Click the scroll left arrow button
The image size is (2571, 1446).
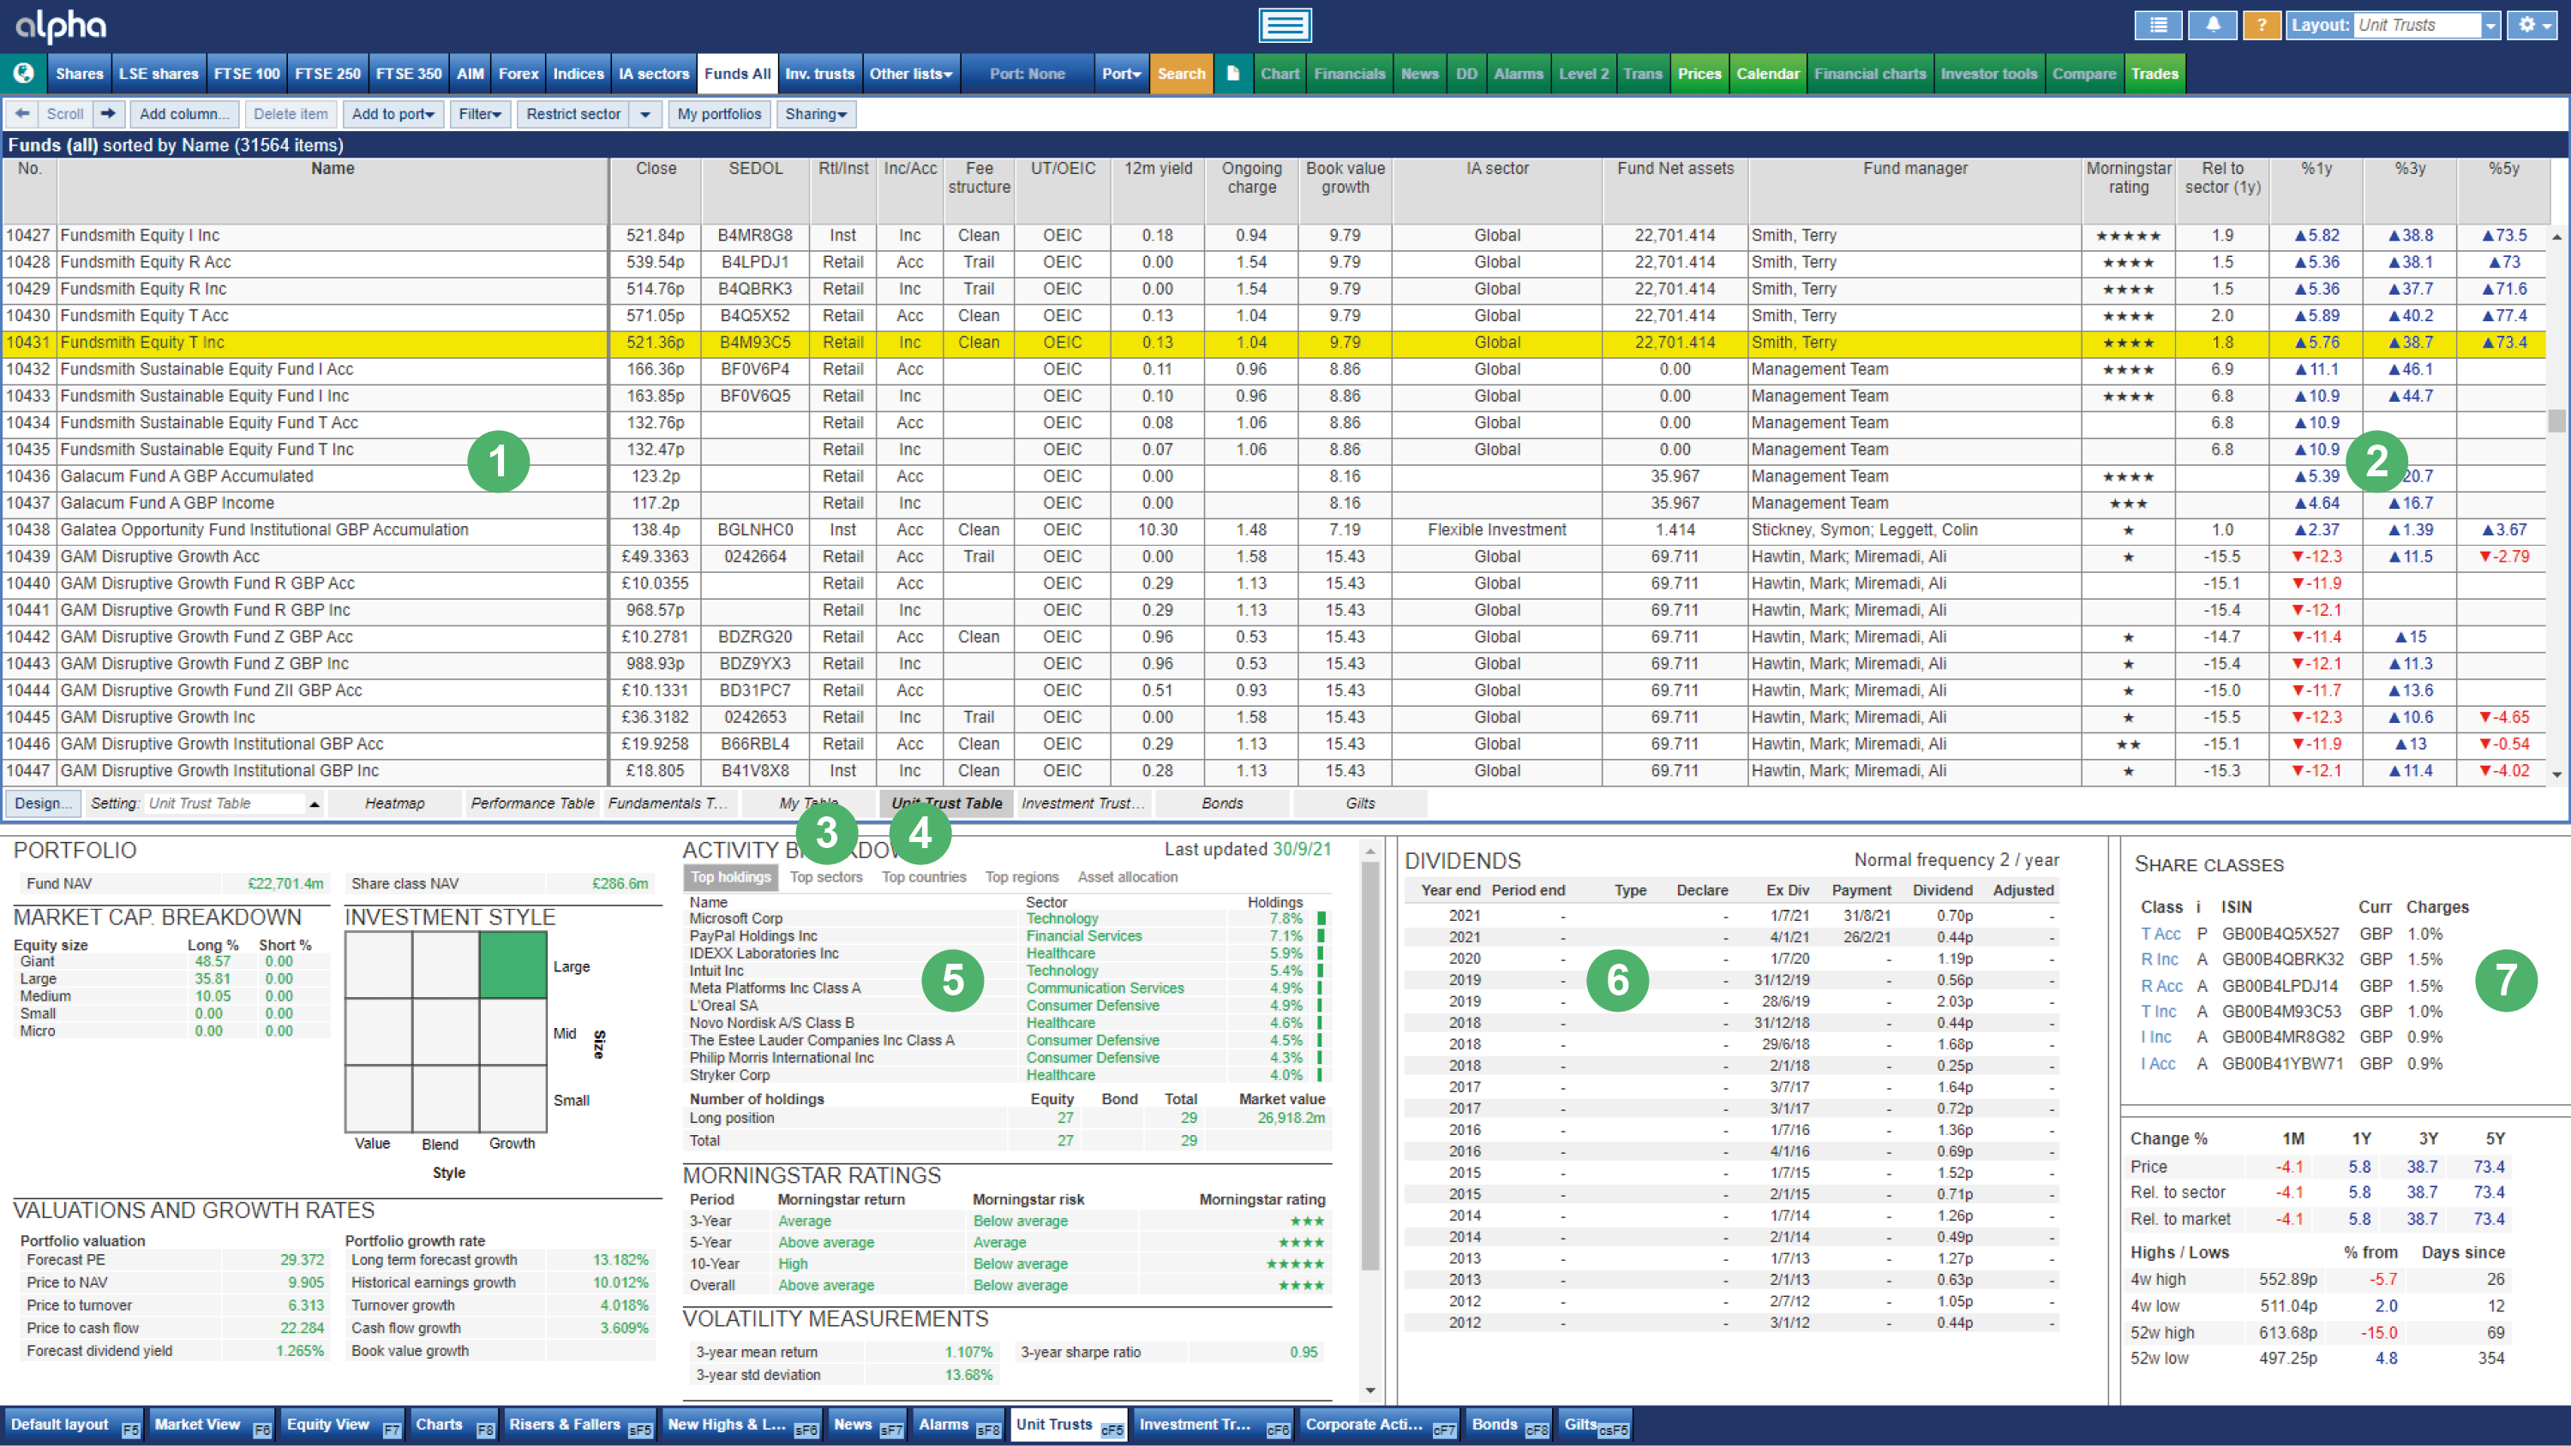point(22,114)
